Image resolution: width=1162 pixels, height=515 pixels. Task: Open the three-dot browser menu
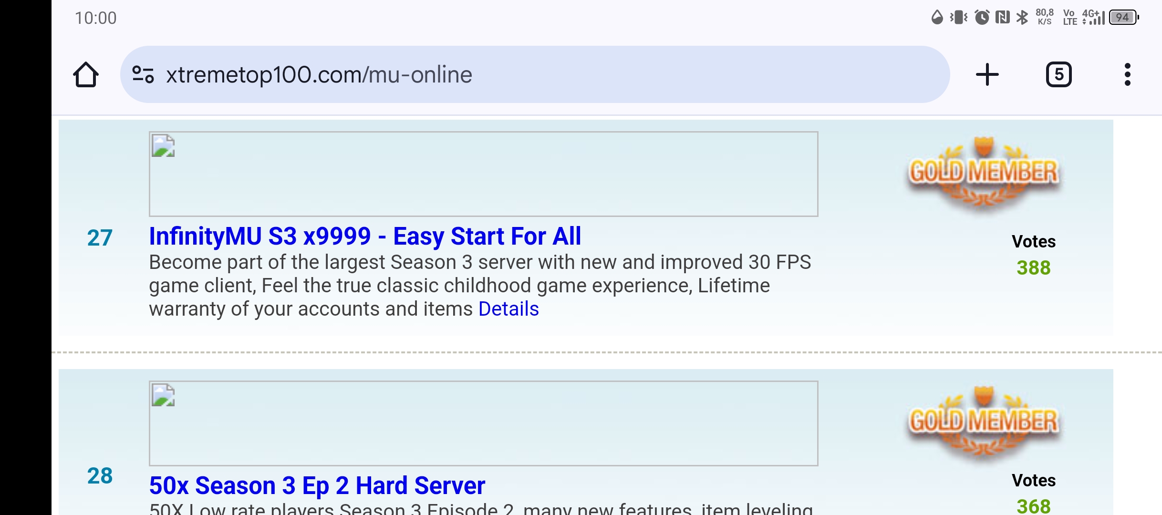[1127, 74]
